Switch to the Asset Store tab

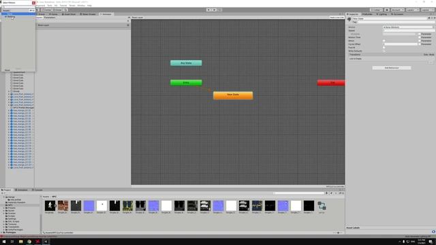(69, 14)
